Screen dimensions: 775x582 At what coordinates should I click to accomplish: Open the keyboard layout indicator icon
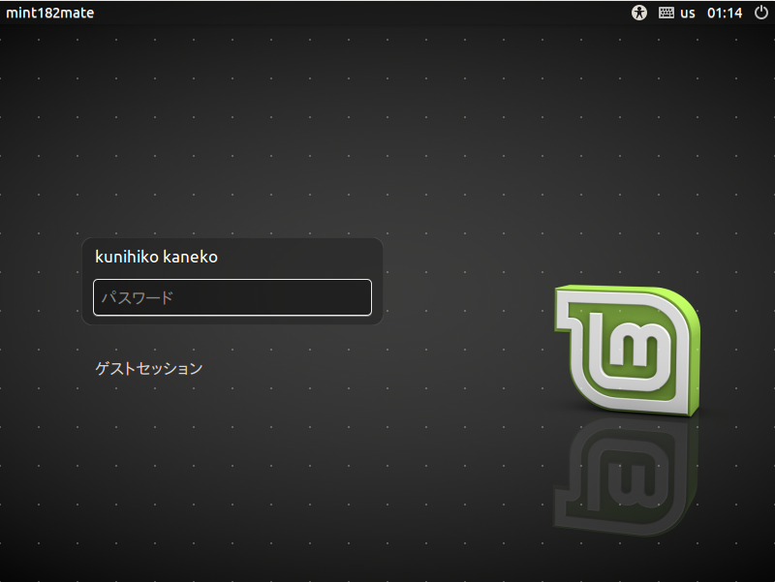pyautogui.click(x=666, y=13)
